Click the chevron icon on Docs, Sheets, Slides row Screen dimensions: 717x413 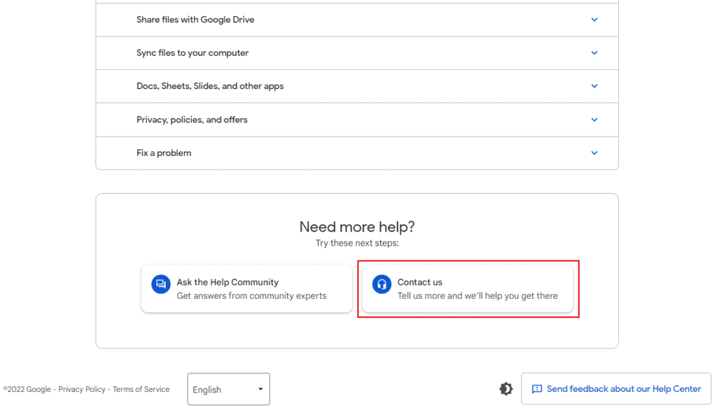click(594, 86)
